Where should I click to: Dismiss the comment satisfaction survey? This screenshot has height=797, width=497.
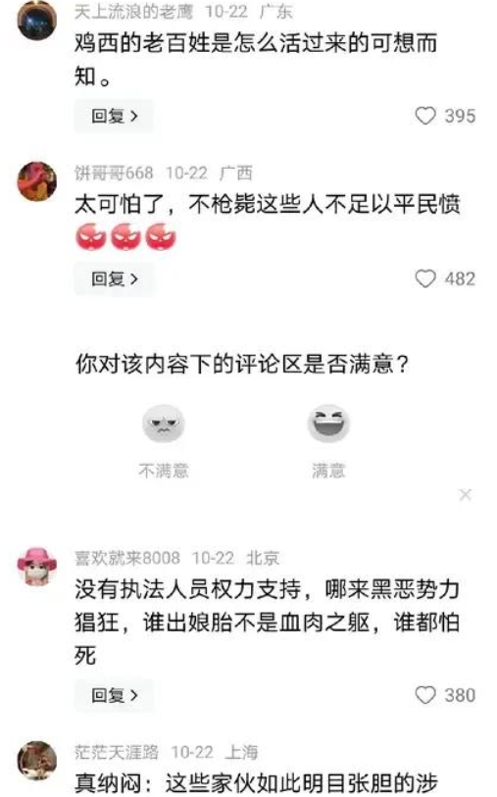tap(465, 494)
